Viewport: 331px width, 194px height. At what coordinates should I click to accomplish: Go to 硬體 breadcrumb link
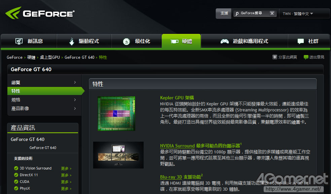point(31,57)
